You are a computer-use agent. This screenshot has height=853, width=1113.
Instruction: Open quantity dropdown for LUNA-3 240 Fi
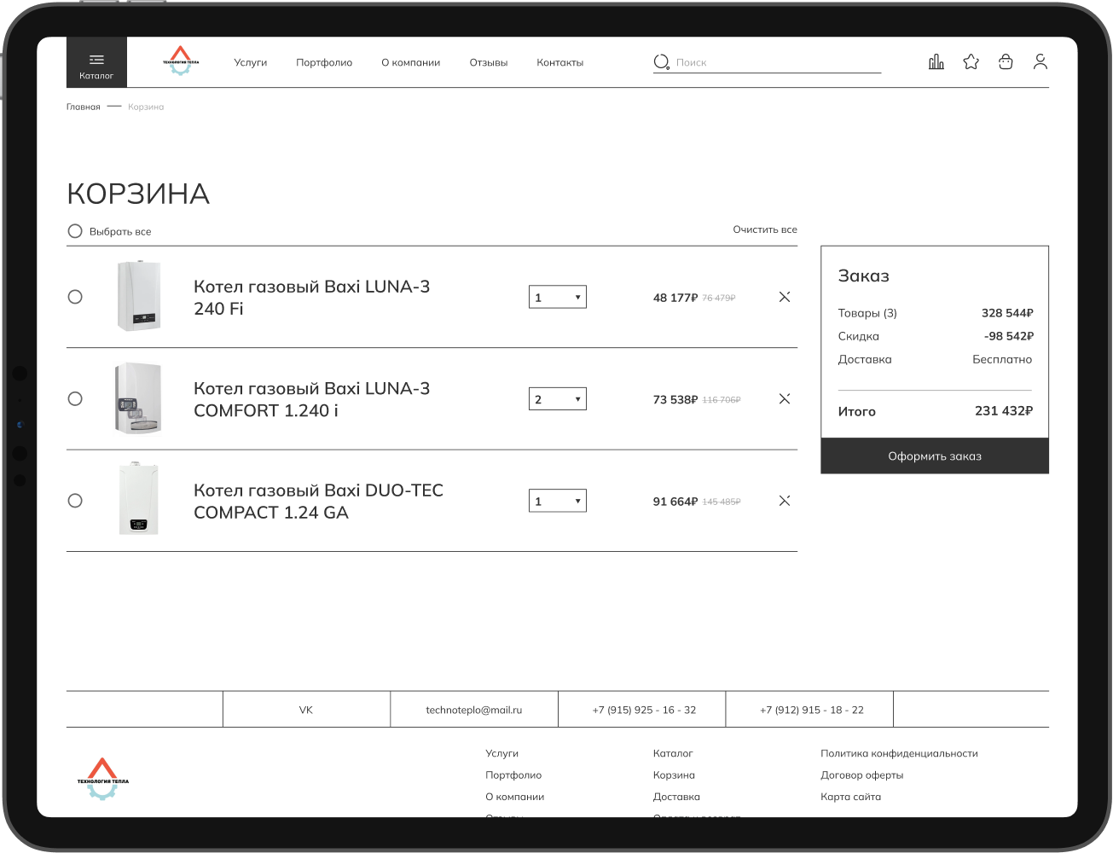[x=558, y=297]
